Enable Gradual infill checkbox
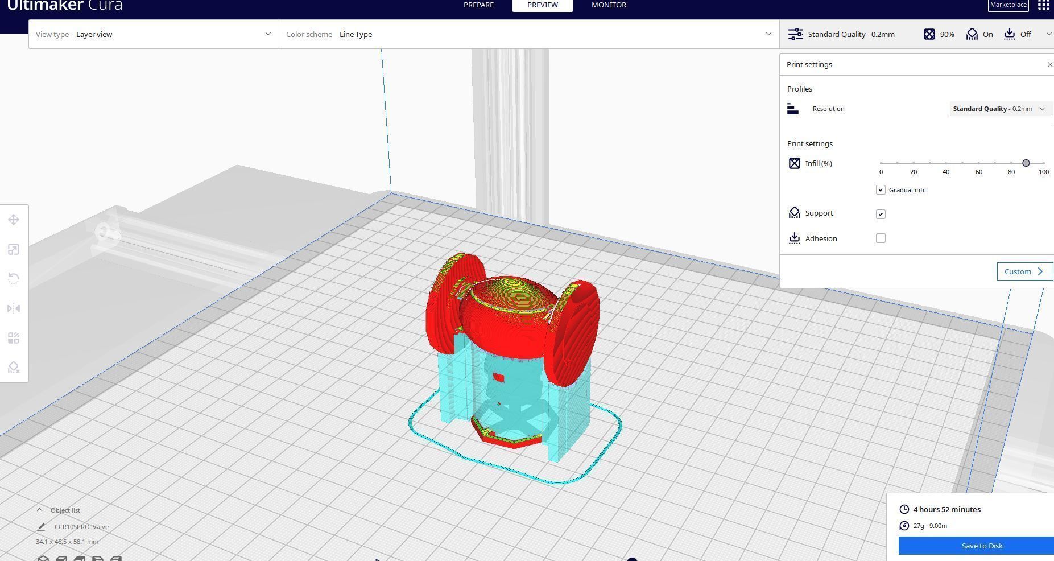 pyautogui.click(x=881, y=190)
